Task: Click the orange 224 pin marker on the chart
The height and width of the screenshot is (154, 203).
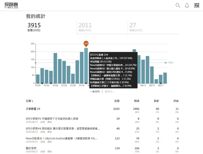Action: (86, 44)
